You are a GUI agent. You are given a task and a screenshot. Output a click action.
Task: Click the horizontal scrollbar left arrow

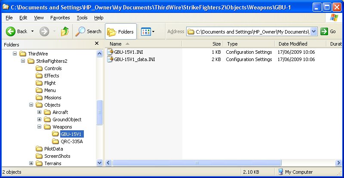108,163
